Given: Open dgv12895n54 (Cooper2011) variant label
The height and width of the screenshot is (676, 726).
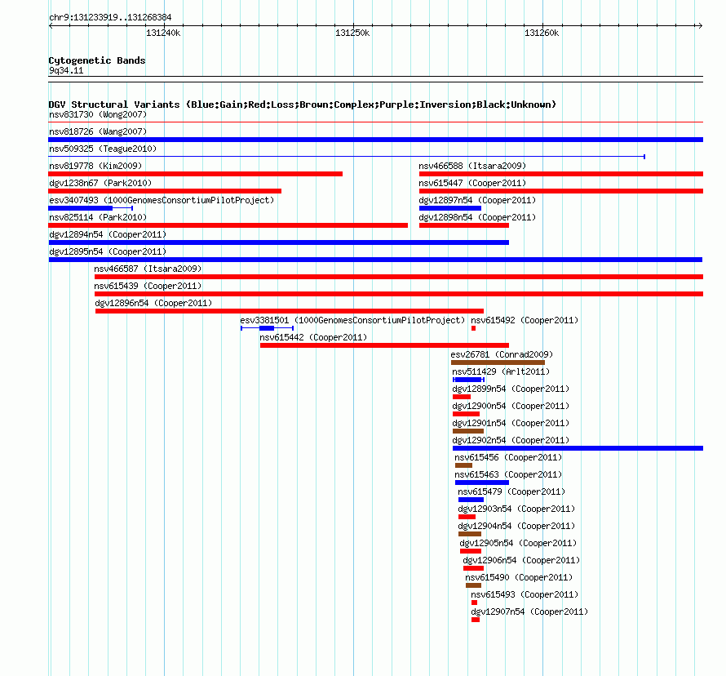Looking at the screenshot, I should point(108,251).
